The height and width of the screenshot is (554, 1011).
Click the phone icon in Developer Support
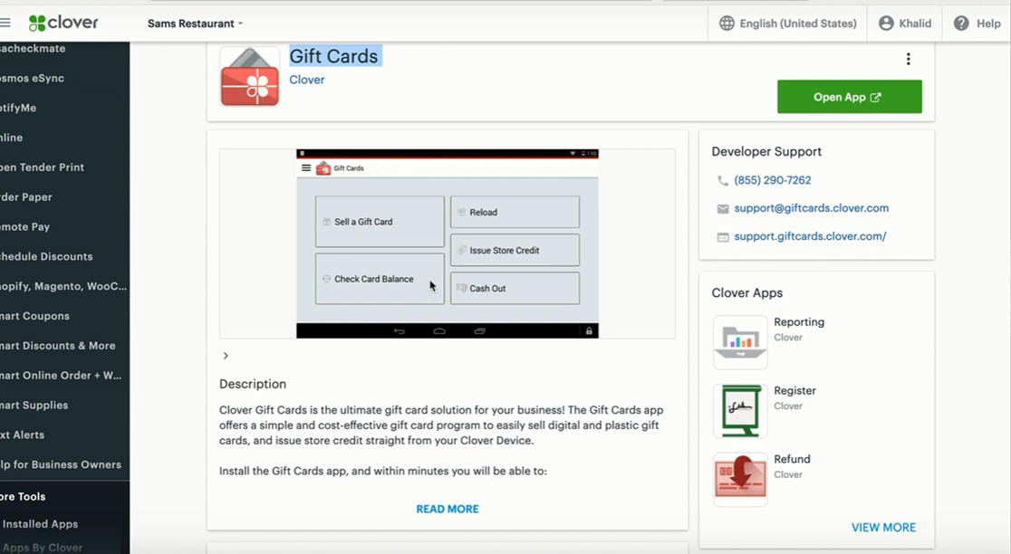723,181
